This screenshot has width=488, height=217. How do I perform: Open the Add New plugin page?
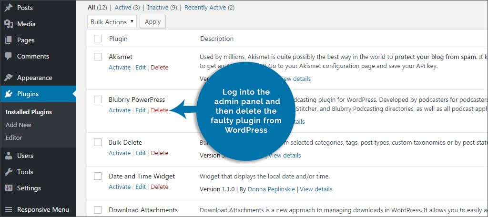[19, 125]
